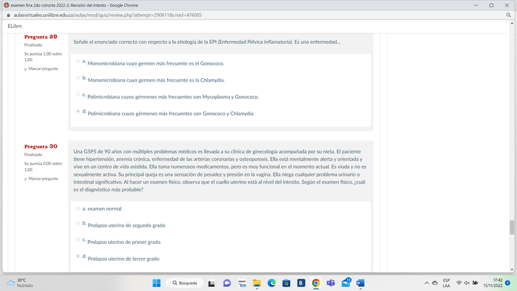Viewport: 517px width, 291px height.
Task: Open Microsoft Word from taskbar
Action: pos(360,283)
